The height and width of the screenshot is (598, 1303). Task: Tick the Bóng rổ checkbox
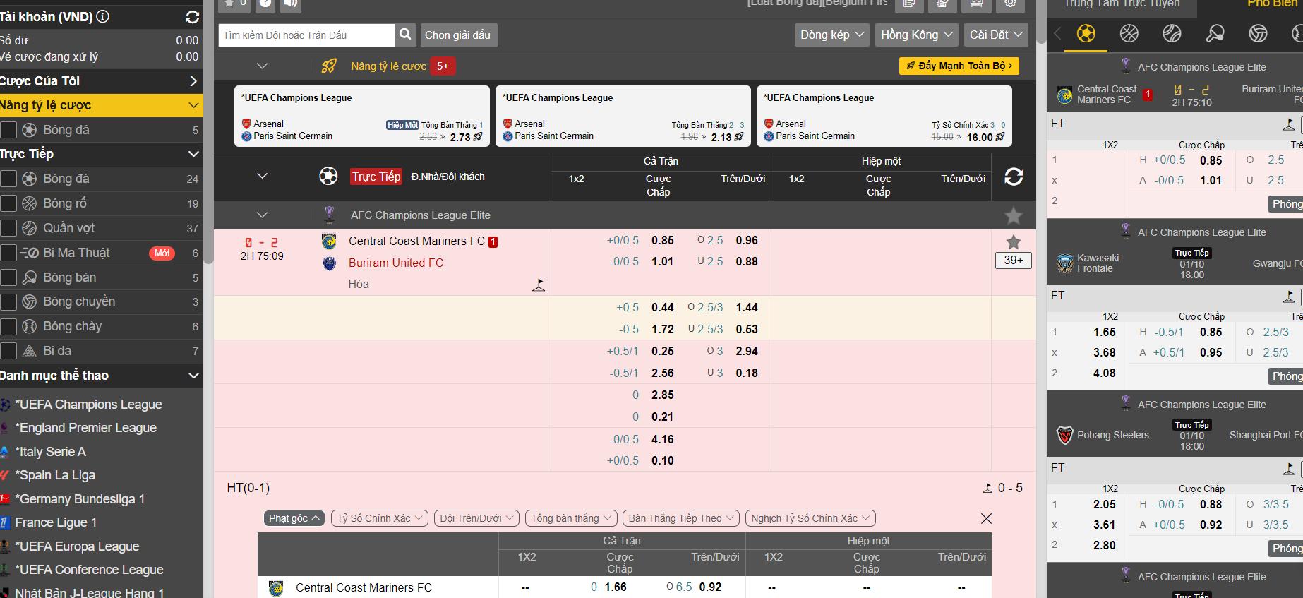pos(8,203)
